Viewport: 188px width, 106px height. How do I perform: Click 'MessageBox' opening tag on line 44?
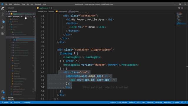point(72,65)
